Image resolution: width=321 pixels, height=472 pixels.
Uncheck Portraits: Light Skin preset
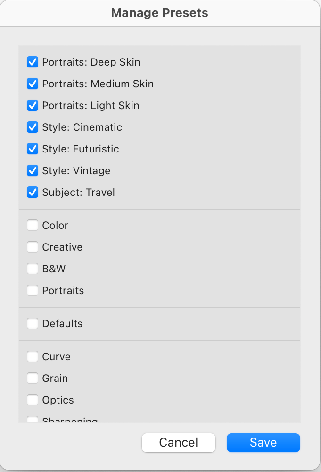click(x=33, y=105)
